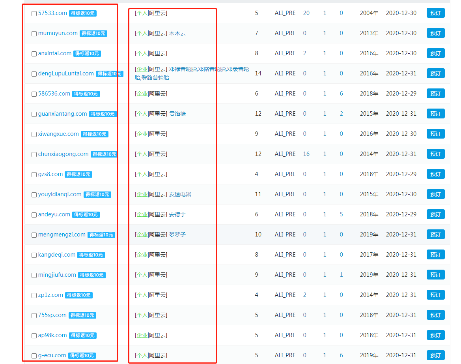461x364 pixels.
Task: Click the 木木云 keyword link
Action: (177, 34)
